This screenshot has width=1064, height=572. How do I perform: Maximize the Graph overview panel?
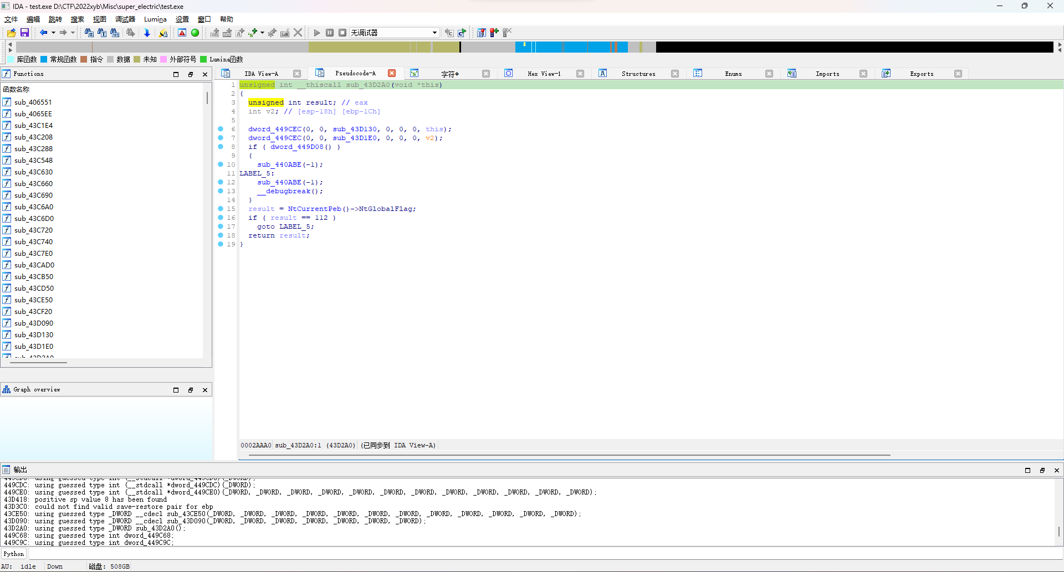176,390
